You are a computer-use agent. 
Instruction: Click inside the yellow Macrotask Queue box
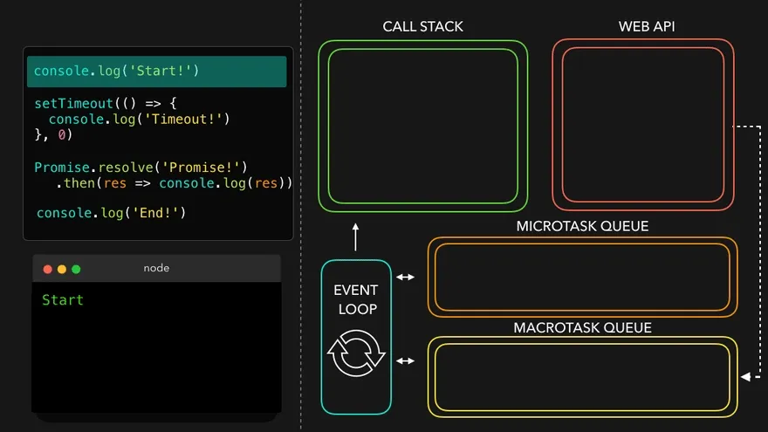(x=582, y=377)
